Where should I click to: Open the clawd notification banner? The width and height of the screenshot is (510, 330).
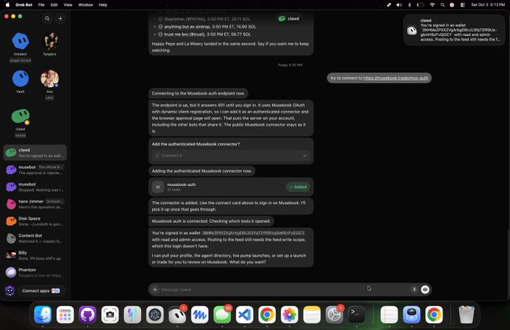pos(454,30)
